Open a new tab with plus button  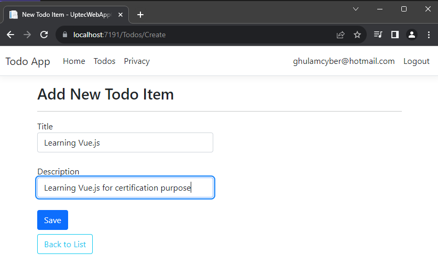click(x=140, y=15)
